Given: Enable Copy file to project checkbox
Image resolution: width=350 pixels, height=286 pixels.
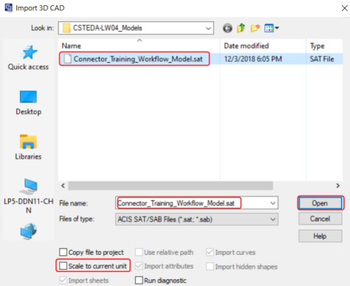Looking at the screenshot, I should click(x=64, y=252).
